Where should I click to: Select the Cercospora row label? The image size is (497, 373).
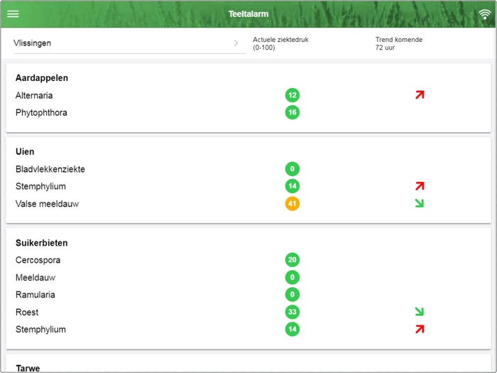coord(38,260)
